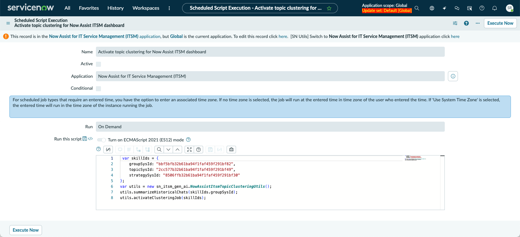The width and height of the screenshot is (520, 237).
Task: Click line 1 of the script editor
Action: 261,158
